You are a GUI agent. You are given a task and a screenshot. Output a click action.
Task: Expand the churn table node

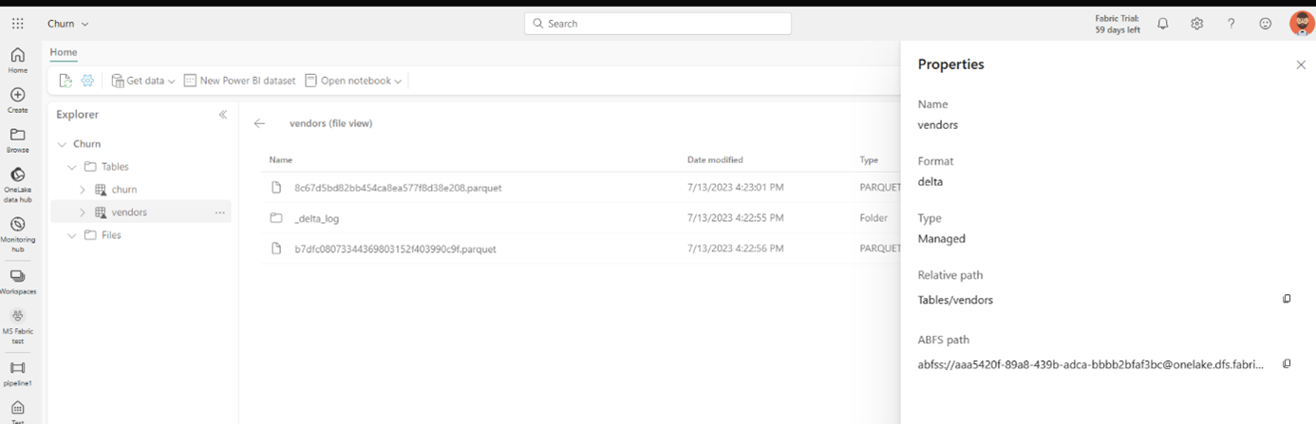[x=83, y=190]
